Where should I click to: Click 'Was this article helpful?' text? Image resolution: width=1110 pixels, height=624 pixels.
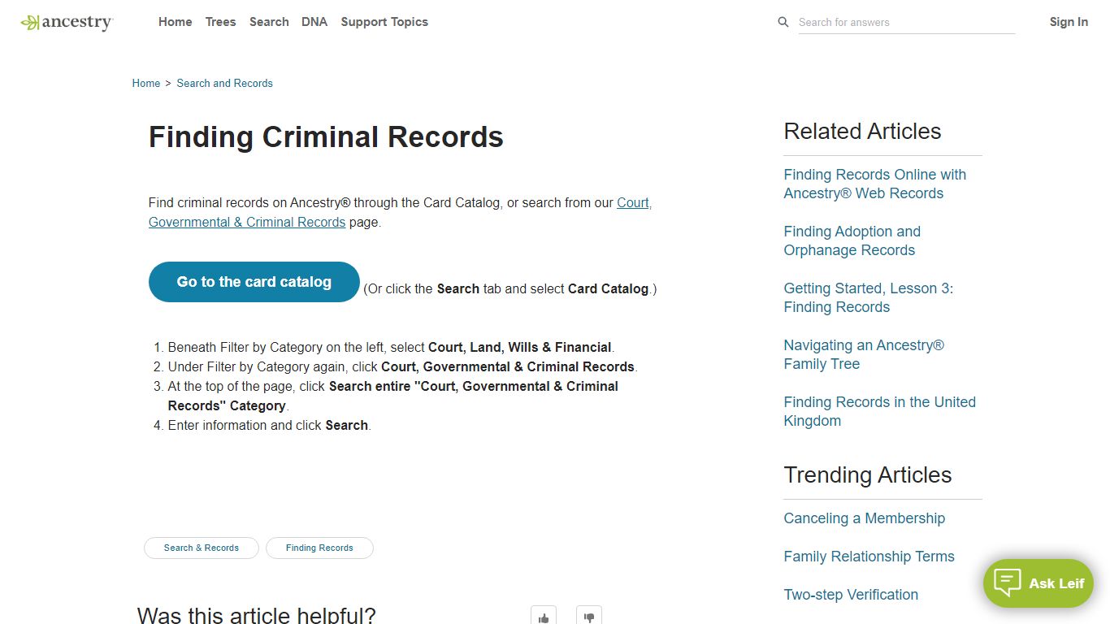coord(256,615)
